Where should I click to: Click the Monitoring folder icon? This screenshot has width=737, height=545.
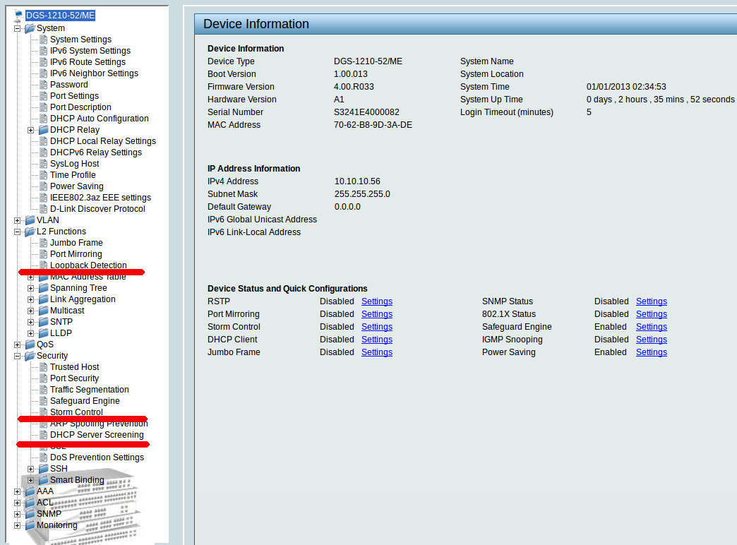30,525
